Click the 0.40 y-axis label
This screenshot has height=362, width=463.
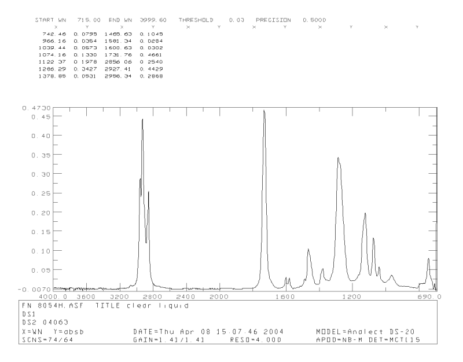(x=41, y=136)
